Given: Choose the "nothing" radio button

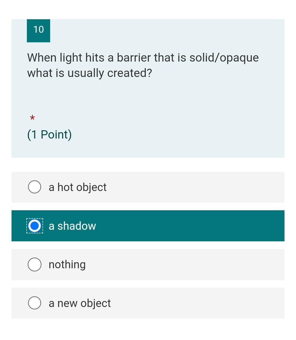Looking at the screenshot, I should pyautogui.click(x=35, y=265).
